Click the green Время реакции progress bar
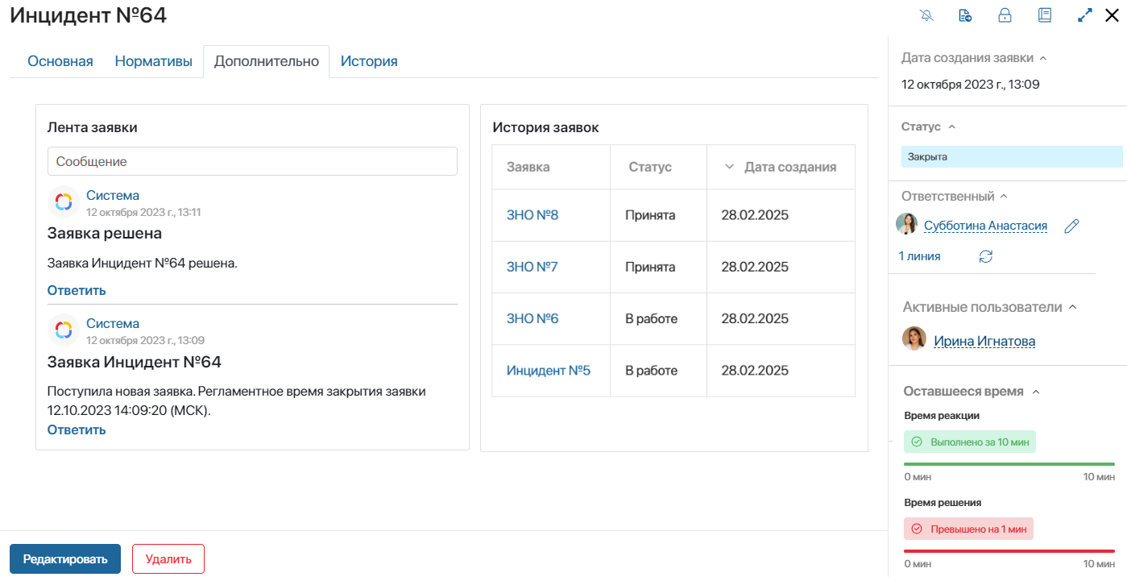This screenshot has width=1127, height=581. (1009, 464)
